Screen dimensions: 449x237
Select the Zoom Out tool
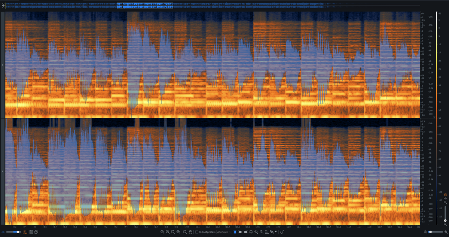click(168, 232)
